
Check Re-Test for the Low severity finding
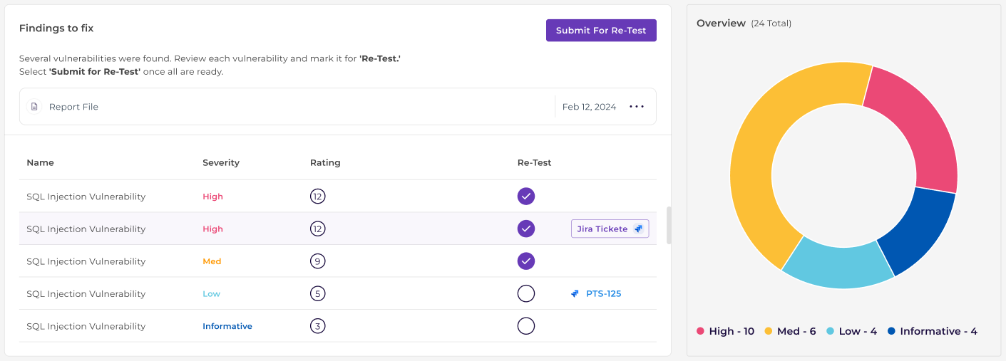click(x=526, y=293)
